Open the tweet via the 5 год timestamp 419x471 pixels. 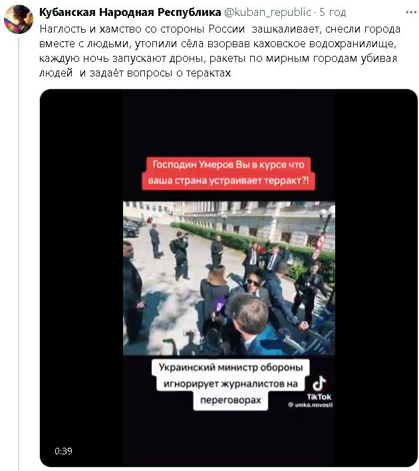coord(333,12)
